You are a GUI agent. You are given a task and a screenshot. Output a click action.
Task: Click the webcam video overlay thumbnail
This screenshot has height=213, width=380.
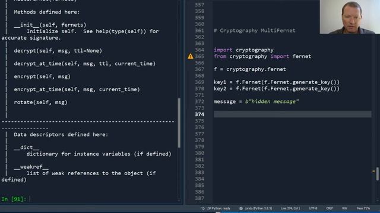click(350, 17)
